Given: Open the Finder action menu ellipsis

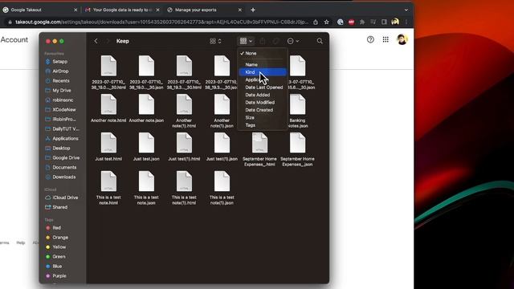Looking at the screenshot, I should click(292, 41).
